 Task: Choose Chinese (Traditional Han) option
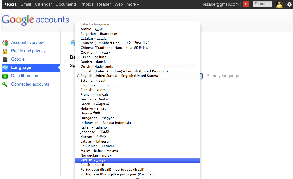click(x=137, y=48)
